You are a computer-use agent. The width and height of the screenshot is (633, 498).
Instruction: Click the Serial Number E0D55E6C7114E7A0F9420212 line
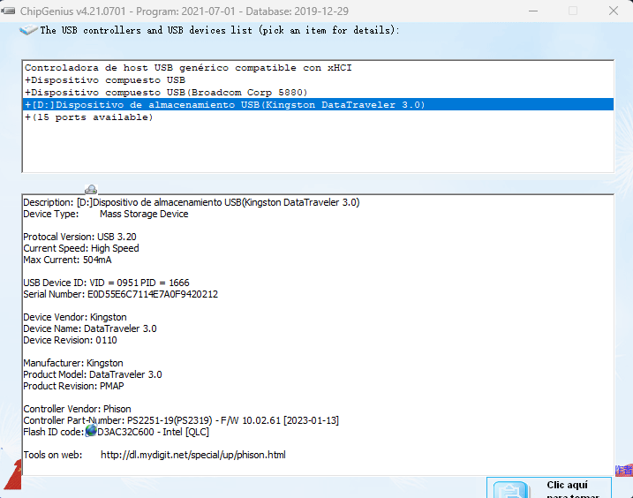(x=121, y=294)
